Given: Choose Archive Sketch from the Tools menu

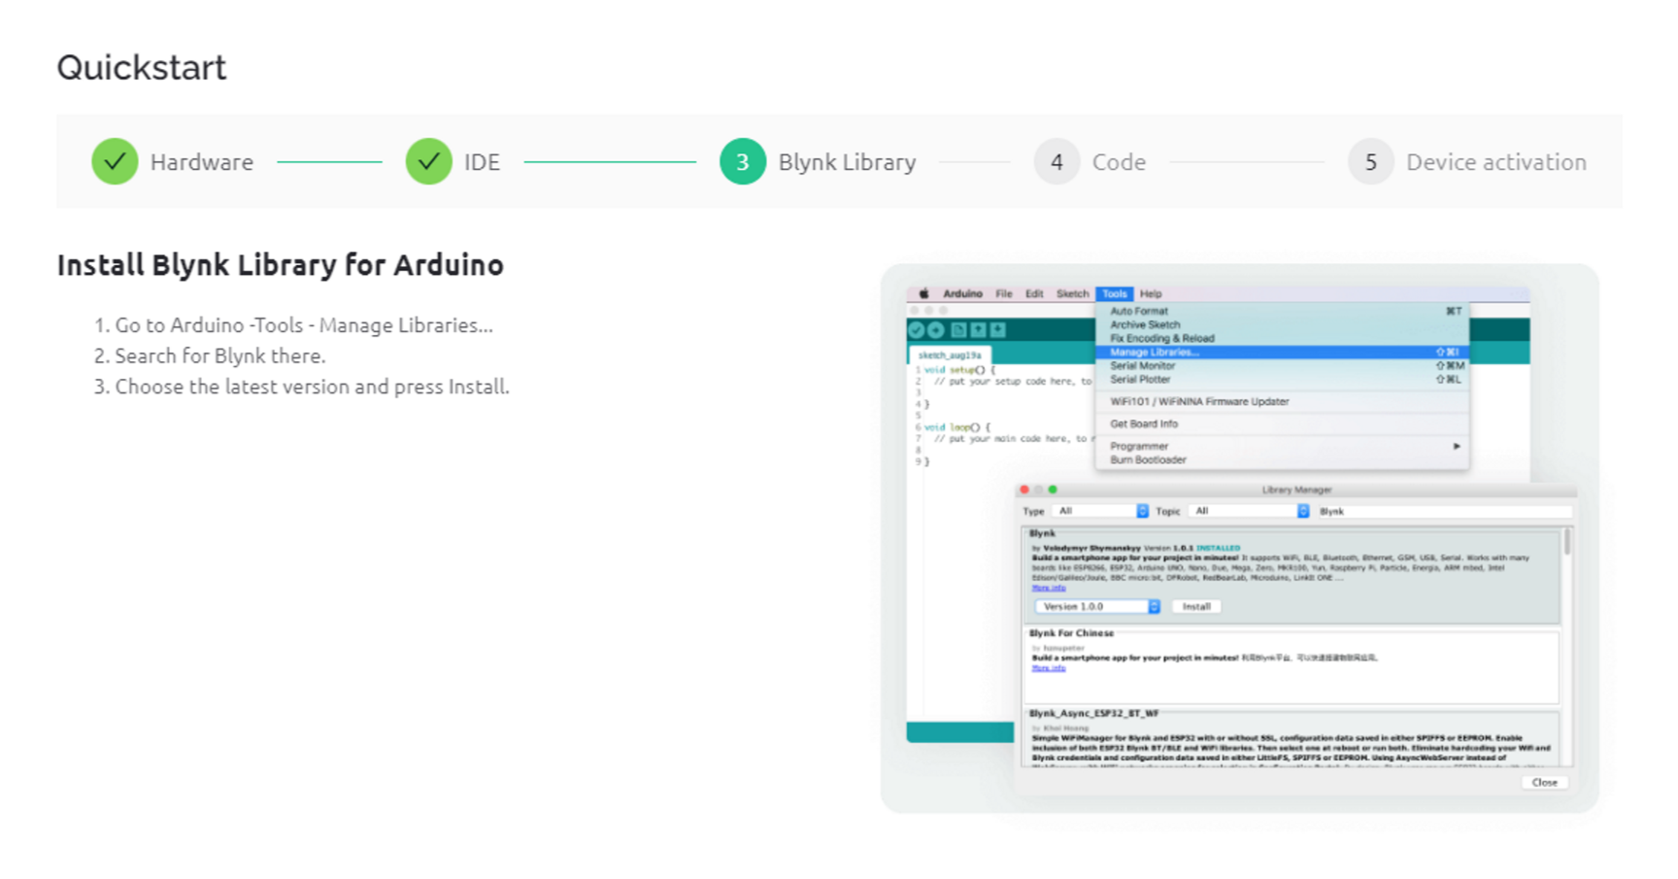Looking at the screenshot, I should (1282, 324).
